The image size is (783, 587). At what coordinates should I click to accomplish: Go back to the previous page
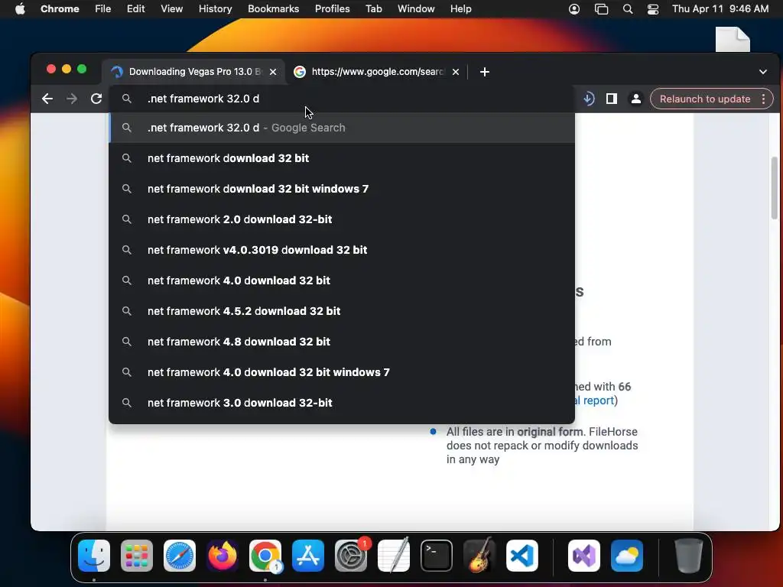coord(47,99)
